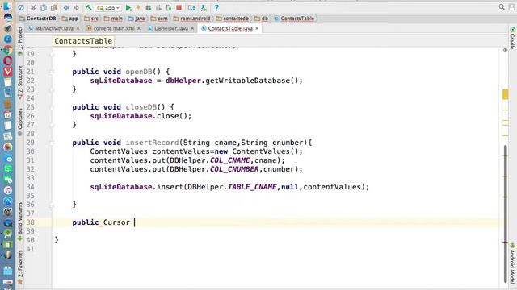
Task: Open the Captures tool window tab
Action: pos(20,122)
